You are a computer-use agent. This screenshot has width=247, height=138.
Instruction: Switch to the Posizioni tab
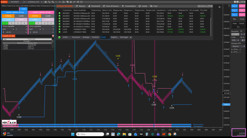pos(95,37)
